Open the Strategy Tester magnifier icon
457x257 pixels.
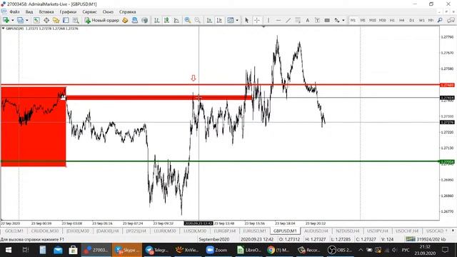76,20
